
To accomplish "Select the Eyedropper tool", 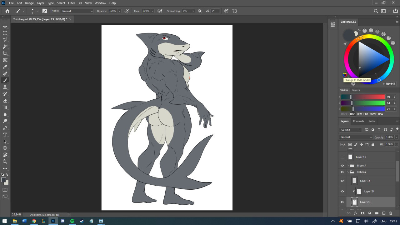I will (5, 67).
